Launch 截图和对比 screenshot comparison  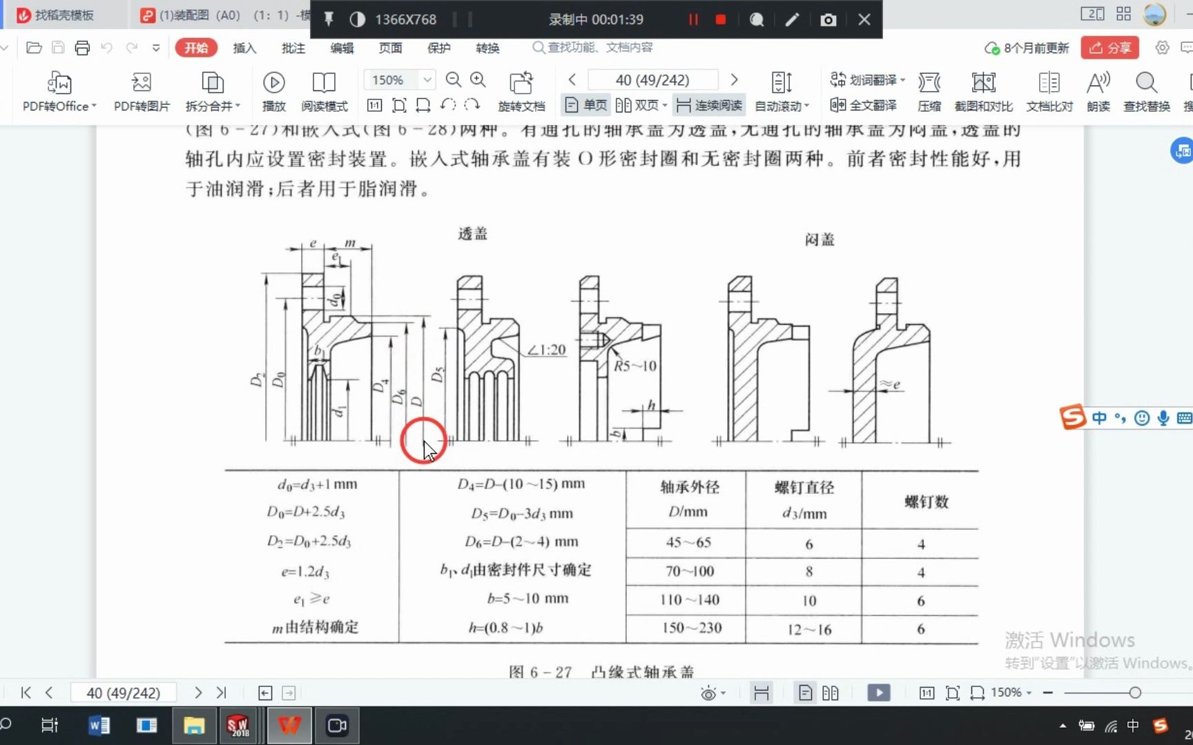click(983, 90)
